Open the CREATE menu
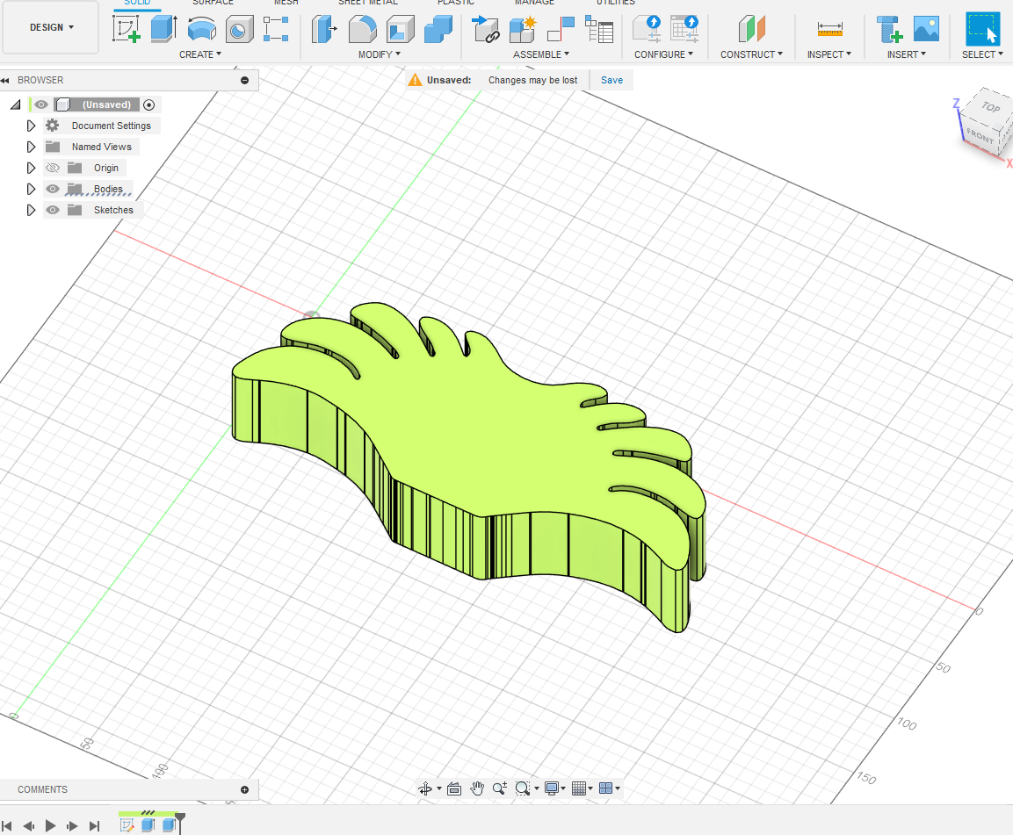Viewport: 1013px width, 835px height. 200,54
